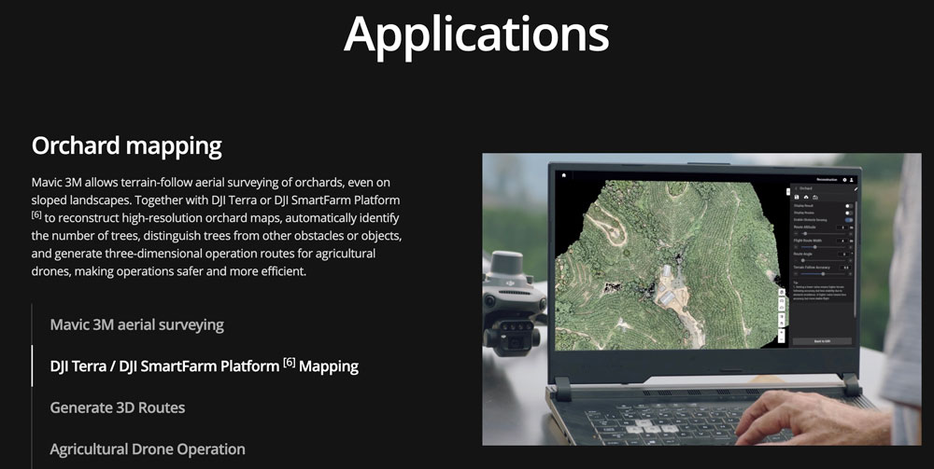
Task: Click the Route Altitude slider handle
Action: (805, 234)
